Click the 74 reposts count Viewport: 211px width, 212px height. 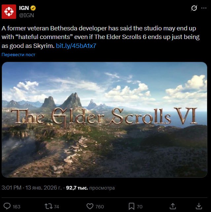pos(56,207)
